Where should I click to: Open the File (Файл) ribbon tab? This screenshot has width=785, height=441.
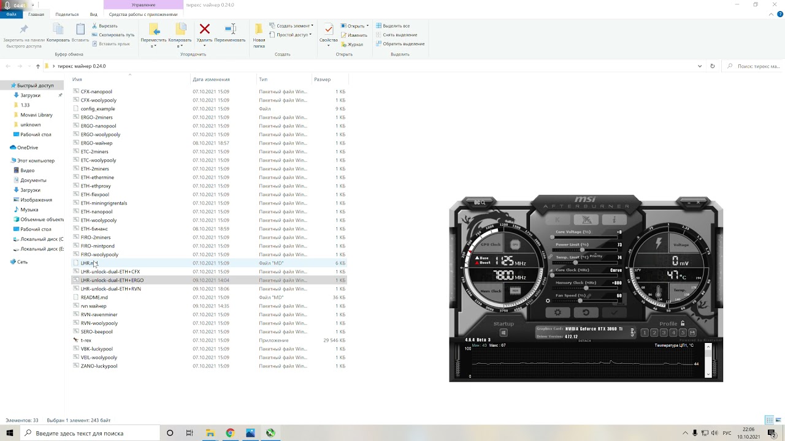coord(11,14)
